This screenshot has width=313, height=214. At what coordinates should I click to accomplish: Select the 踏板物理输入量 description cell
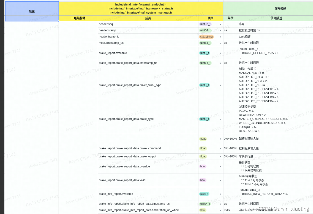275,139
